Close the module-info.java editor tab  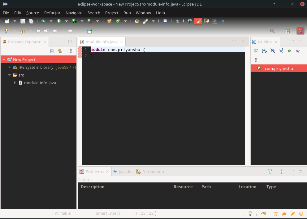pyautogui.click(x=122, y=42)
